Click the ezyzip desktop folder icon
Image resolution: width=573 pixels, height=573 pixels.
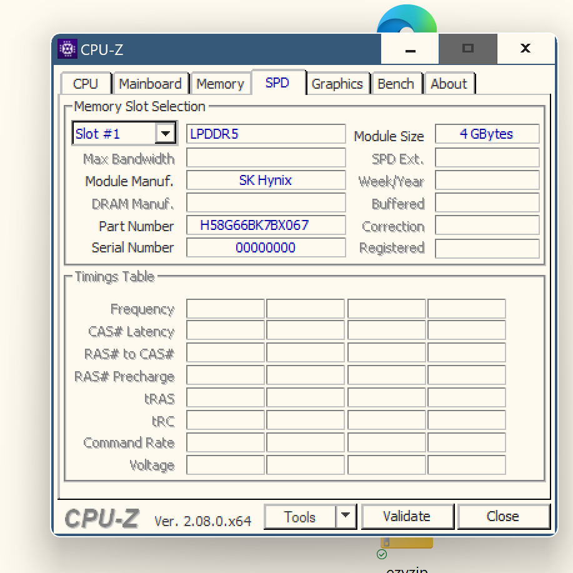[x=407, y=542]
